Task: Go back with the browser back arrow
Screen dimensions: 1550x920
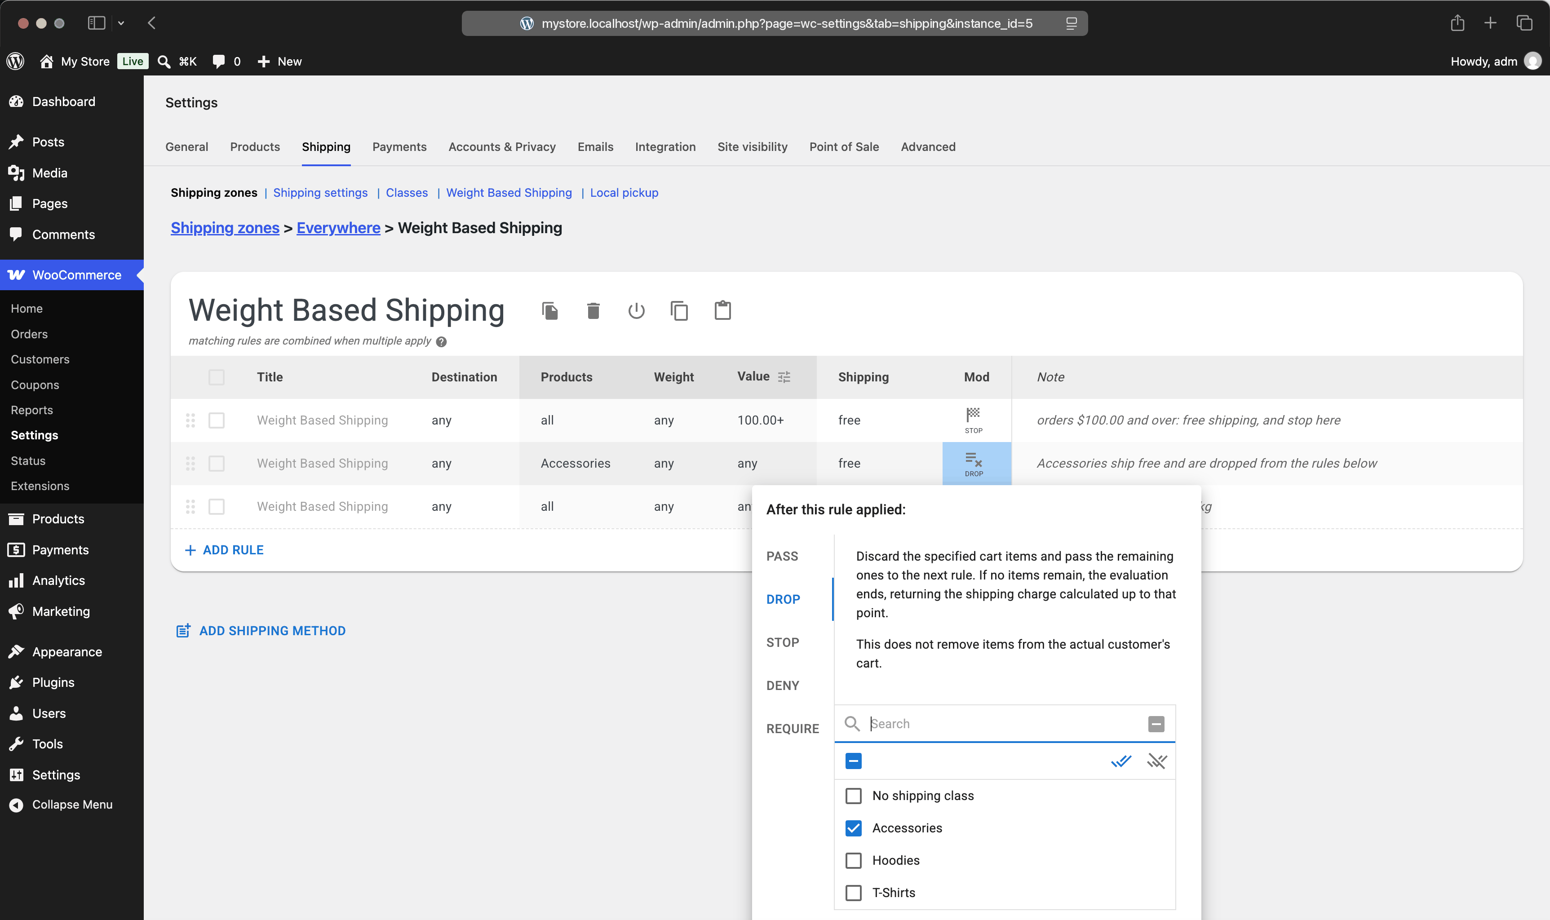Action: coord(152,23)
